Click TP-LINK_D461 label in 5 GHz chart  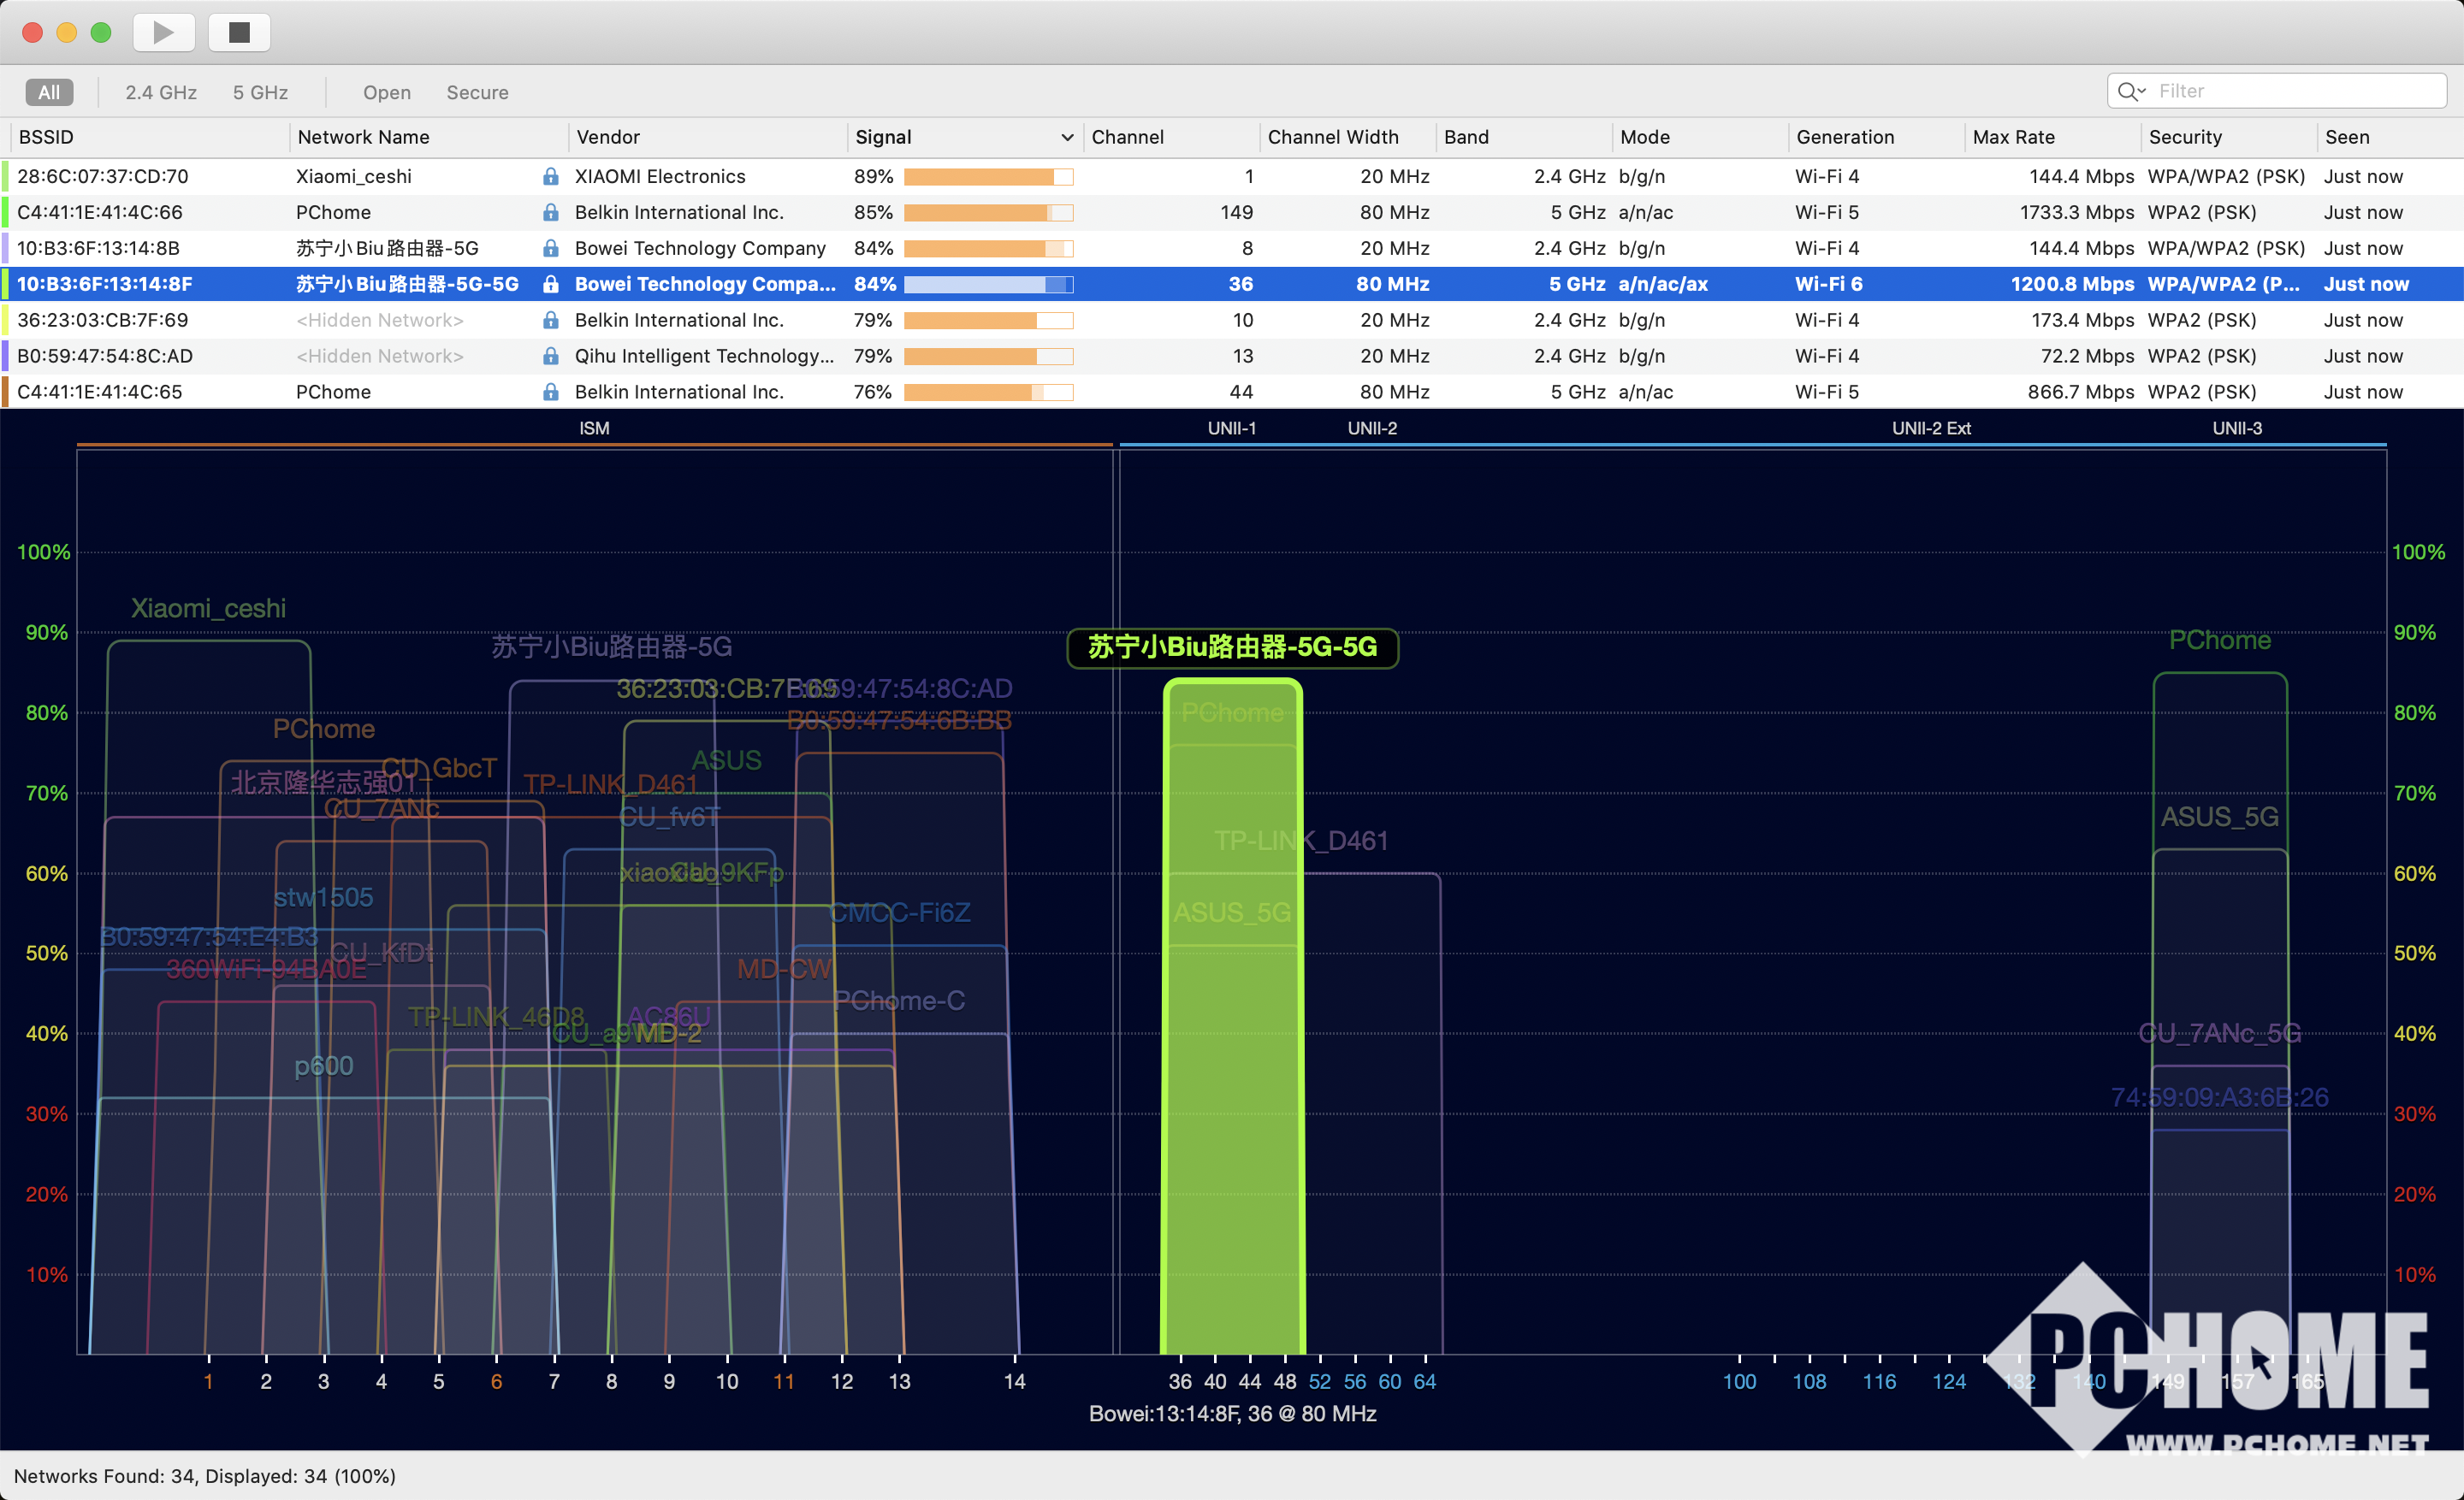pyautogui.click(x=1301, y=841)
